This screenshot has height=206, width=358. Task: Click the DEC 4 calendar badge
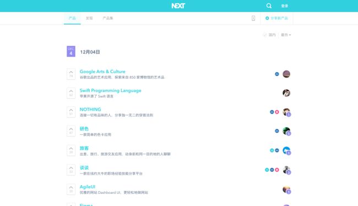point(71,51)
